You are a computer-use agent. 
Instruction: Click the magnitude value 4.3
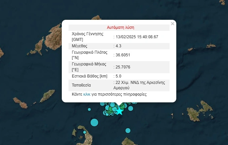coord(118,46)
